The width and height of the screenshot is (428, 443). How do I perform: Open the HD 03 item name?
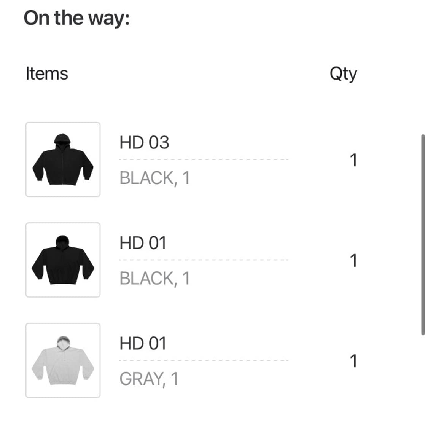[144, 143]
